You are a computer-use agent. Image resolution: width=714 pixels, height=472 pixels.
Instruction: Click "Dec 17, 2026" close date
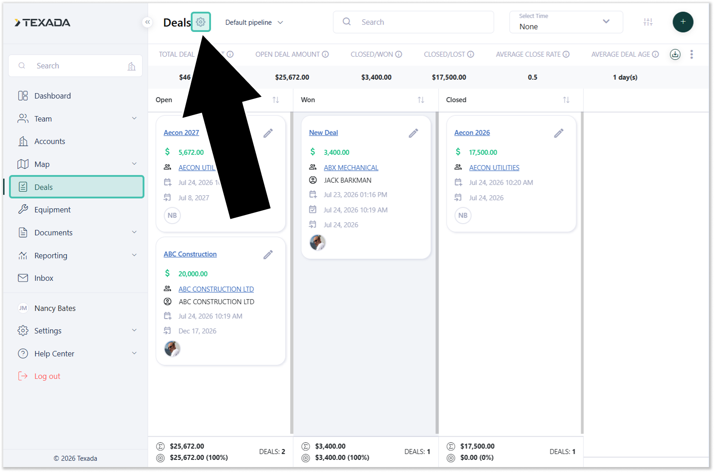(198, 331)
